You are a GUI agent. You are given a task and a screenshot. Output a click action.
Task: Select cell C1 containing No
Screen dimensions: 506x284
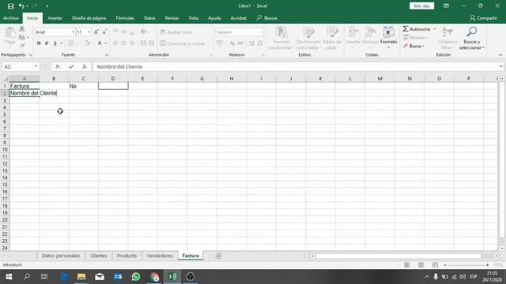pyautogui.click(x=83, y=86)
